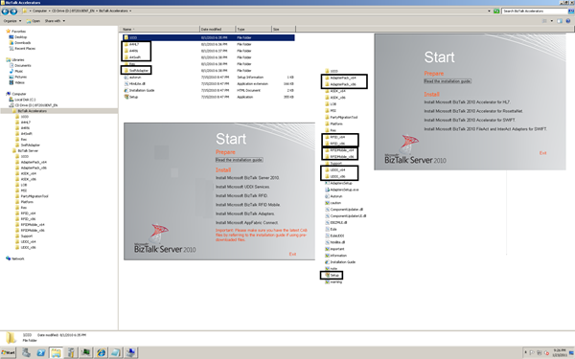The width and height of the screenshot is (575, 359).
Task: Open the Installation Guide HTML document
Action: 139,91
